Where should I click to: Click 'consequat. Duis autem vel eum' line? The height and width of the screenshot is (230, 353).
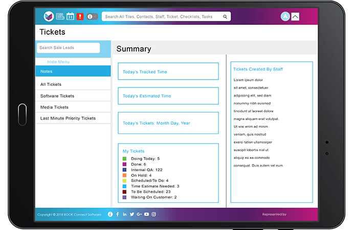click(x=258, y=166)
